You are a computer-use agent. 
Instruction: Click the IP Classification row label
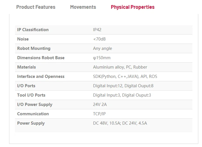33,30
